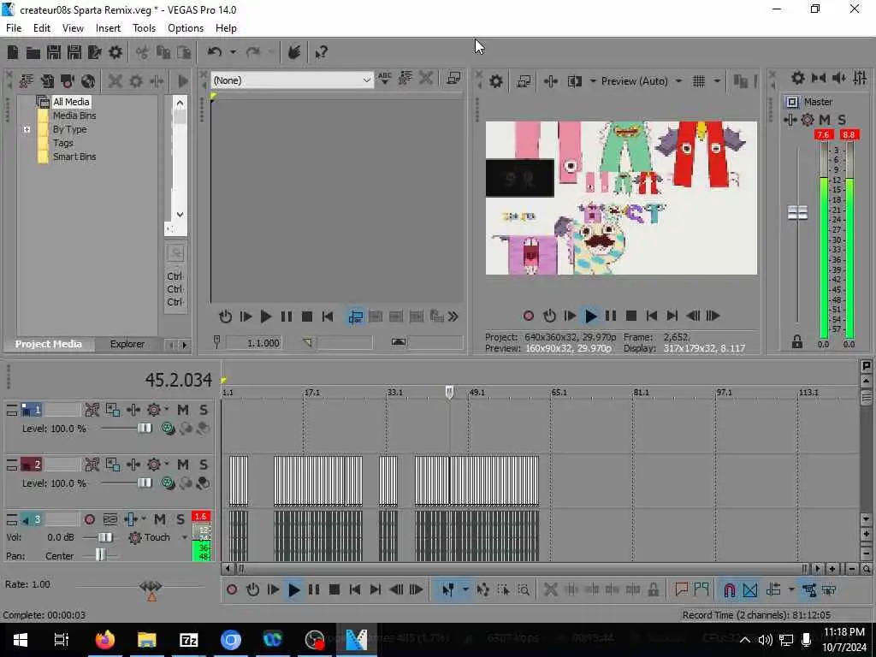Click the 45.2.034 timecode display
The height and width of the screenshot is (657, 876).
point(179,381)
